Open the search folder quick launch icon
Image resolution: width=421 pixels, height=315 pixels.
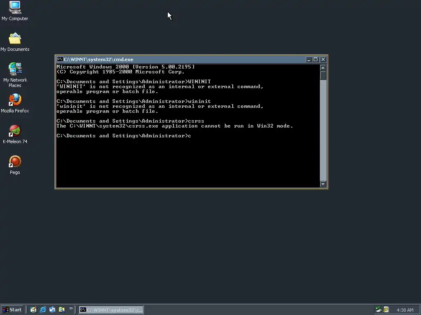pyautogui.click(x=62, y=310)
